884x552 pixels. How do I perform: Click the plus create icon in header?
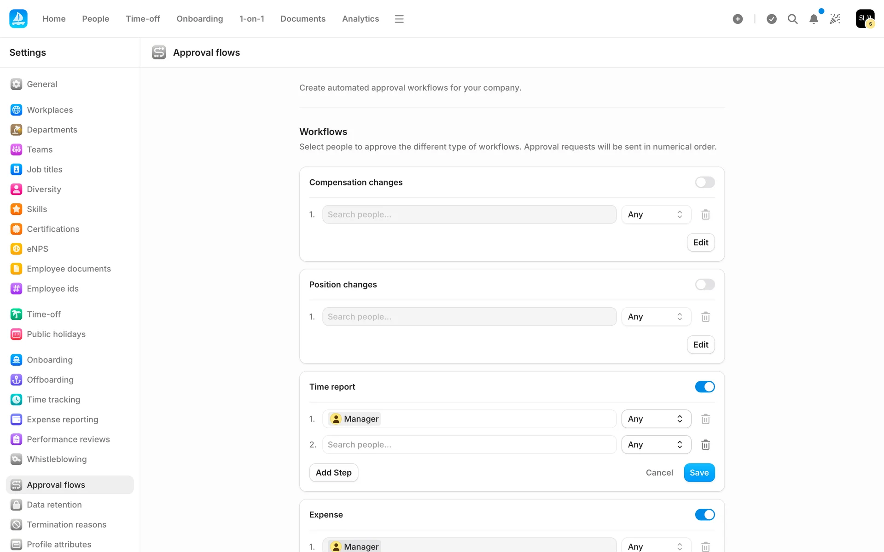click(x=738, y=19)
